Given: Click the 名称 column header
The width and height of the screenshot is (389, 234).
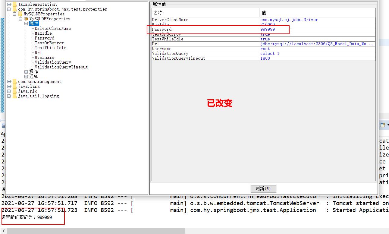Looking at the screenshot, I should tap(206, 13).
